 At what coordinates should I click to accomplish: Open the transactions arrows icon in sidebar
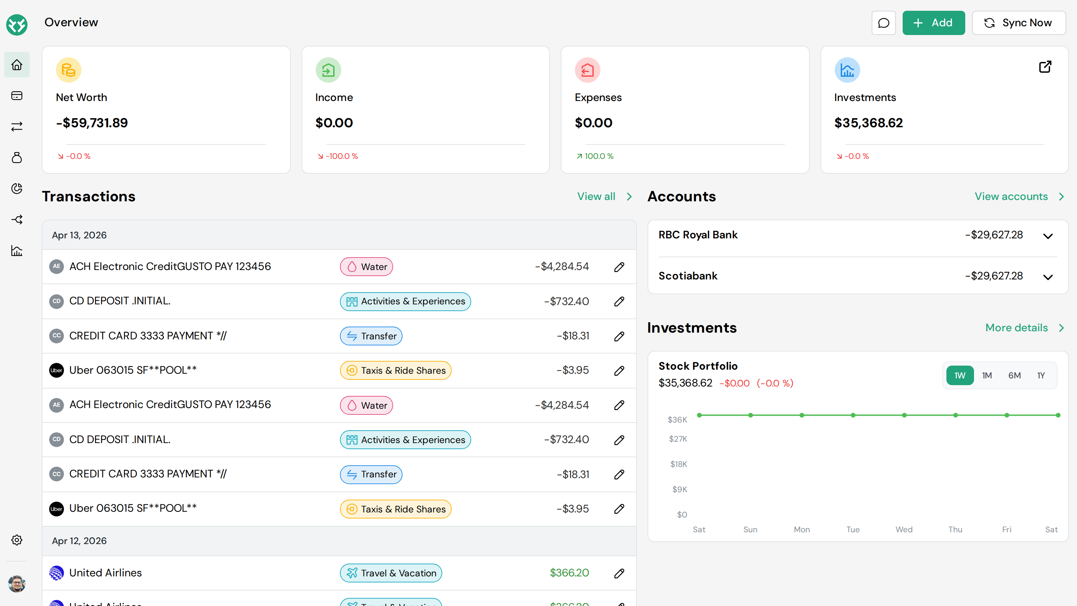(x=17, y=127)
